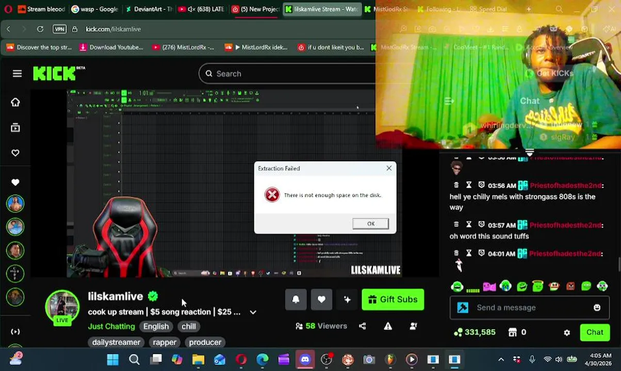Image resolution: width=621 pixels, height=371 pixels.
Task: Click the 331,585 channel points balance
Action: coord(475,332)
